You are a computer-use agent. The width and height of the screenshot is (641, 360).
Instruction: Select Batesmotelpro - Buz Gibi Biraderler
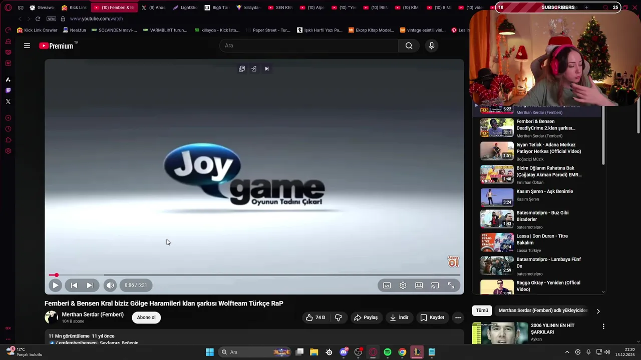tap(538, 219)
